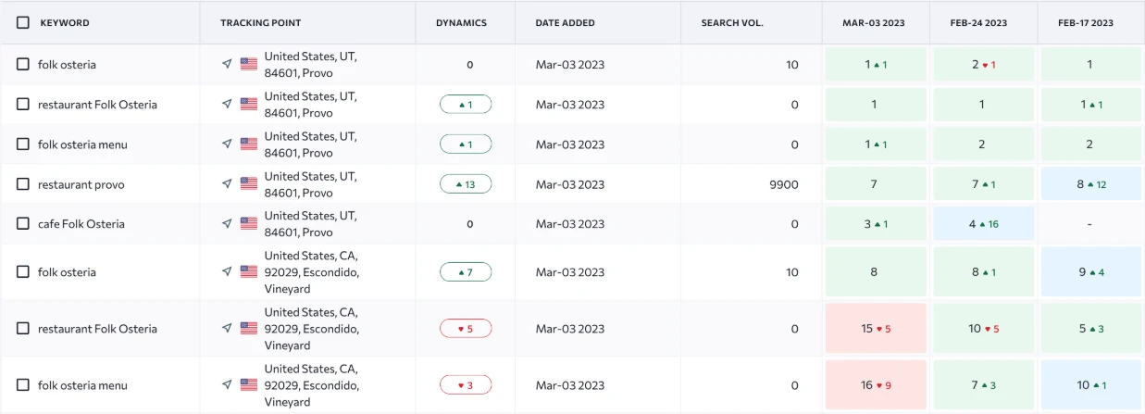Sort by the DYNAMICS column header
The height and width of the screenshot is (414, 1145).
(461, 23)
